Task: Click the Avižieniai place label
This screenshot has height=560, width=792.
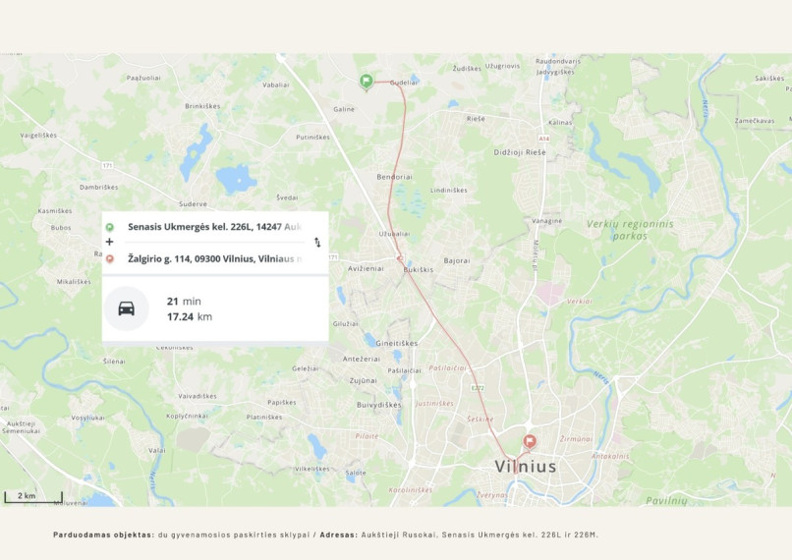Action: coord(366,268)
